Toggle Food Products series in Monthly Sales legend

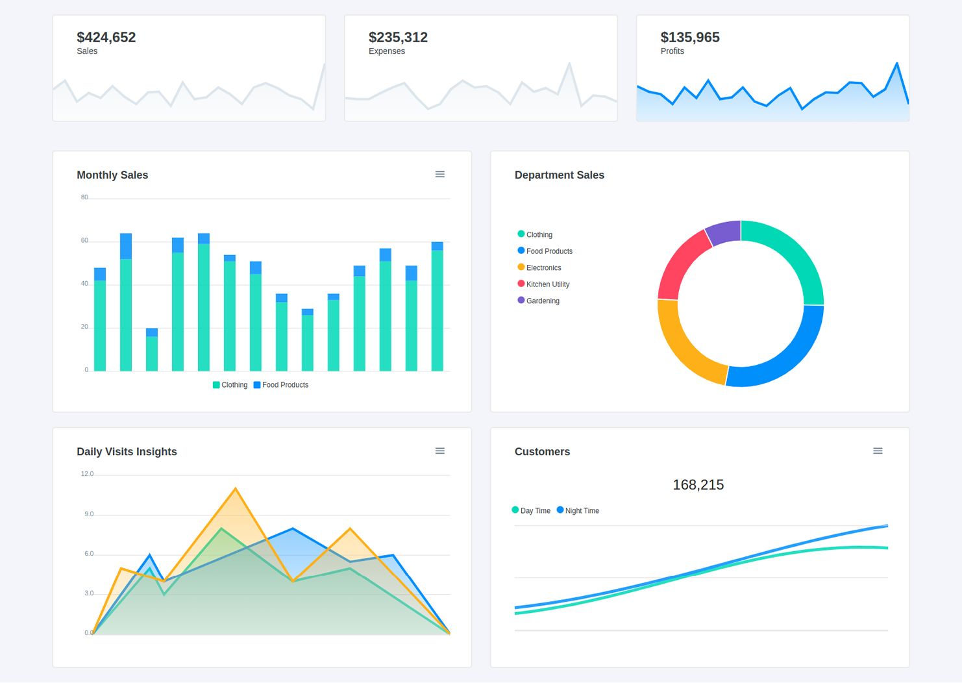coord(280,385)
